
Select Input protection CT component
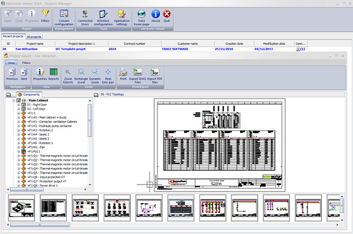46,177
